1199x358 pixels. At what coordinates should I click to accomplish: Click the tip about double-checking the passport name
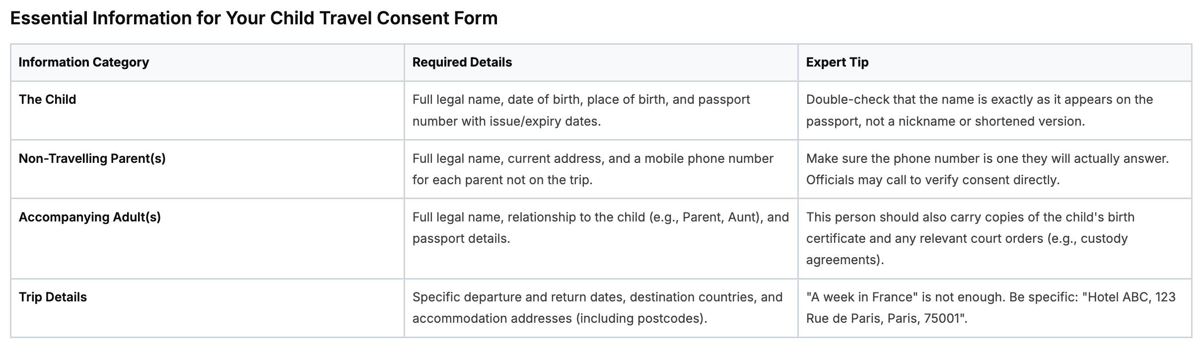click(979, 100)
